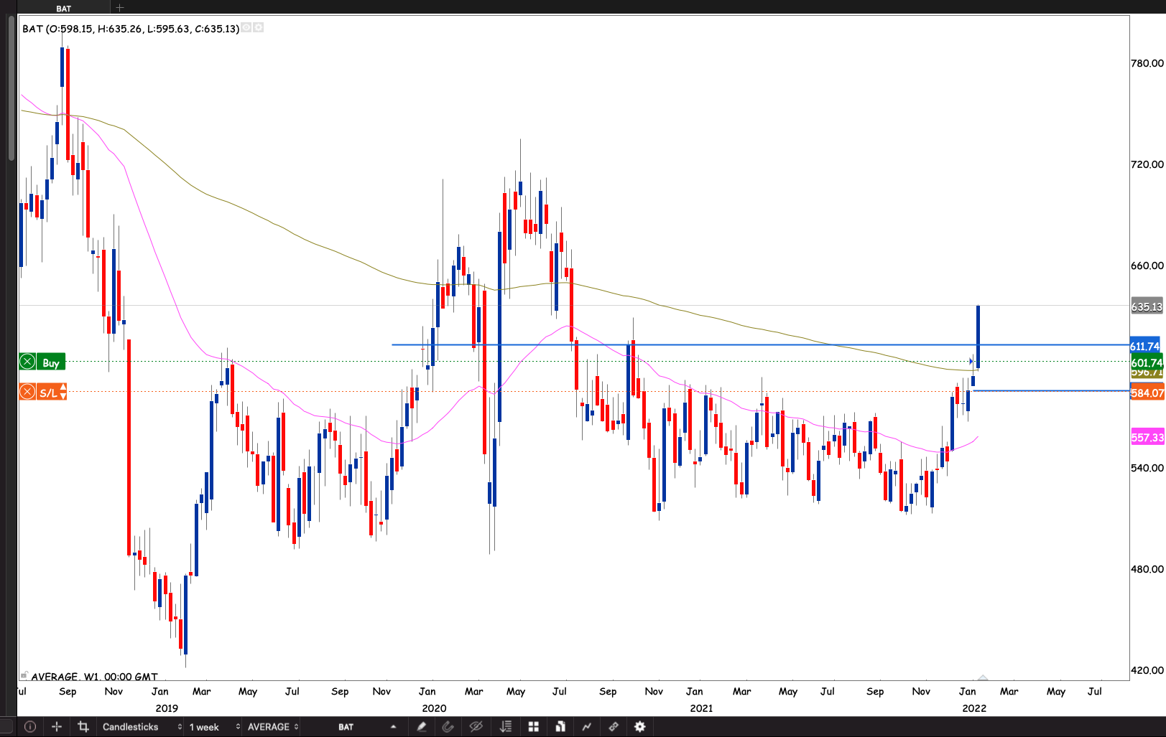Open the gear icon beside BAT OHLC title
1166x737 pixels.
pyautogui.click(x=259, y=28)
